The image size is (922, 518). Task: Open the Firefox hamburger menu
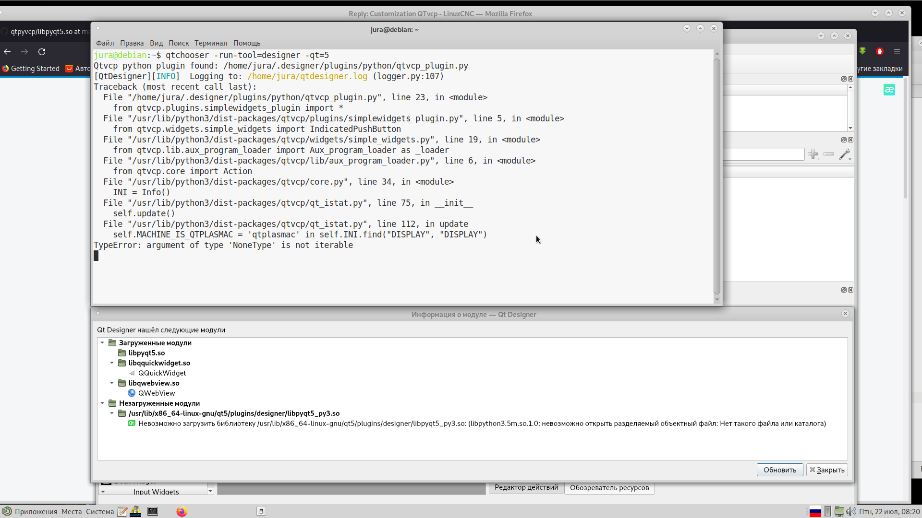[897, 51]
